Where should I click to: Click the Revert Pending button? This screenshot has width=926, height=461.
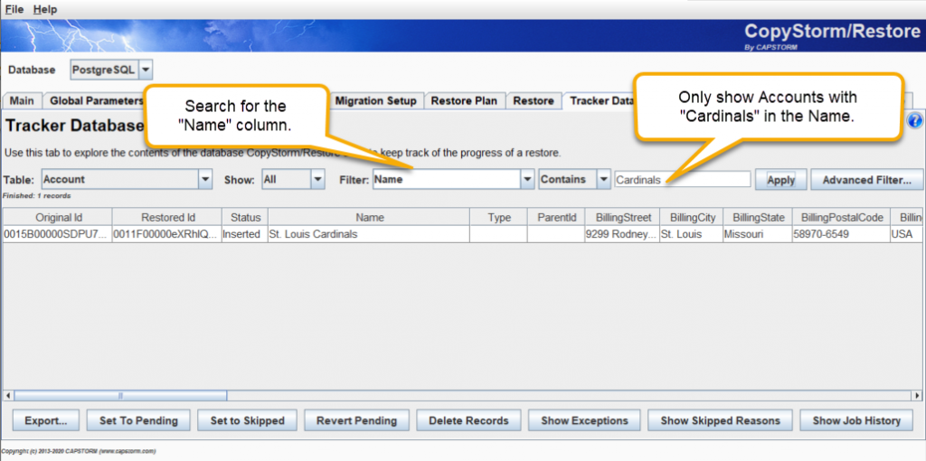[x=356, y=421]
